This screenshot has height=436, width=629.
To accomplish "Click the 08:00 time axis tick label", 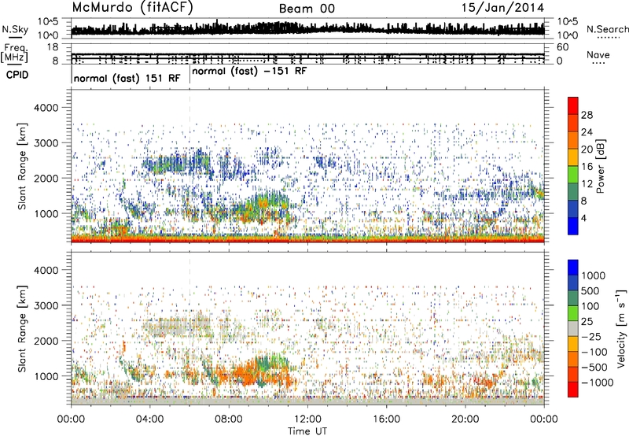I will pos(229,419).
